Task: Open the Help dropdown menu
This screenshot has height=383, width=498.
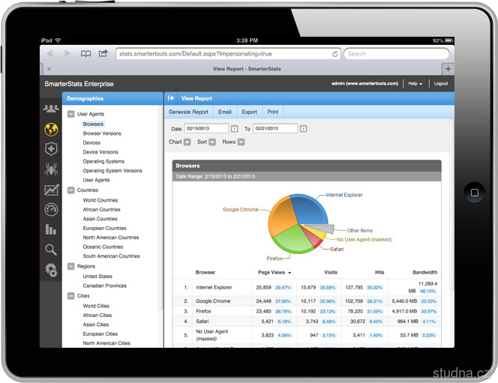Action: tap(415, 83)
